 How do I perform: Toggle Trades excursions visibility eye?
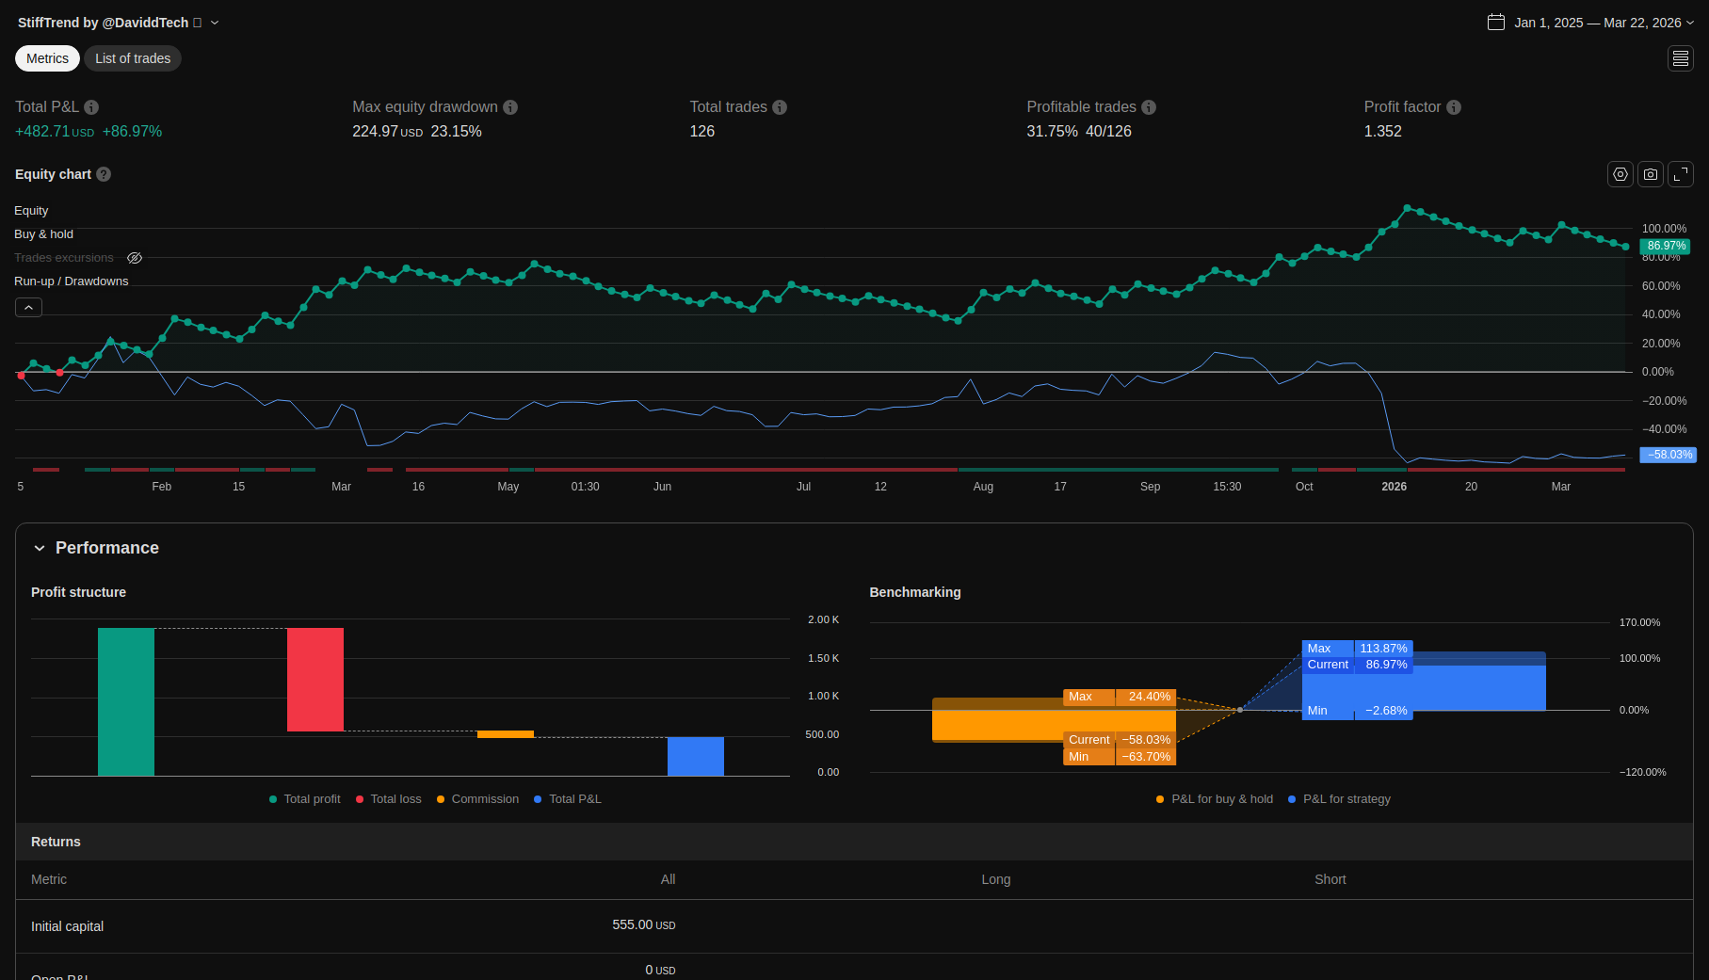[135, 258]
